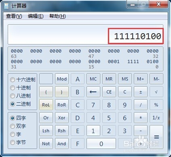Click the open parenthesis button
171x157 pixels.
click(x=46, y=92)
